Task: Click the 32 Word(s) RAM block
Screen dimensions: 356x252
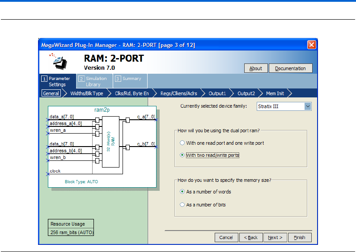Action: (x=110, y=142)
